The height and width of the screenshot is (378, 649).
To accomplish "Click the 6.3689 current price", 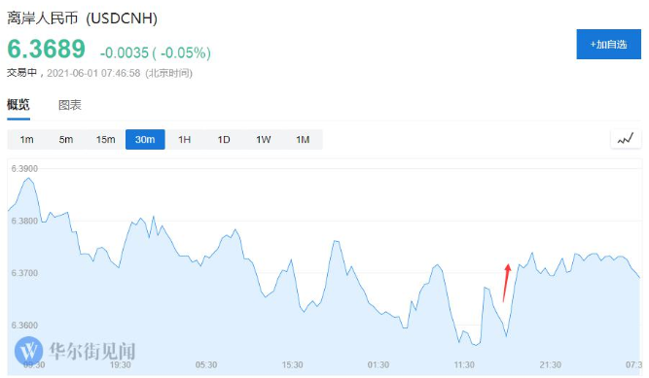I will pos(47,49).
